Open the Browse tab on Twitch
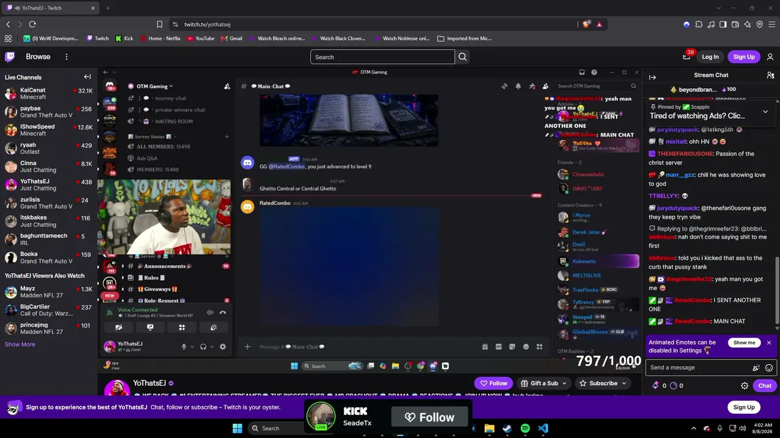The height and width of the screenshot is (438, 780). coord(38,57)
